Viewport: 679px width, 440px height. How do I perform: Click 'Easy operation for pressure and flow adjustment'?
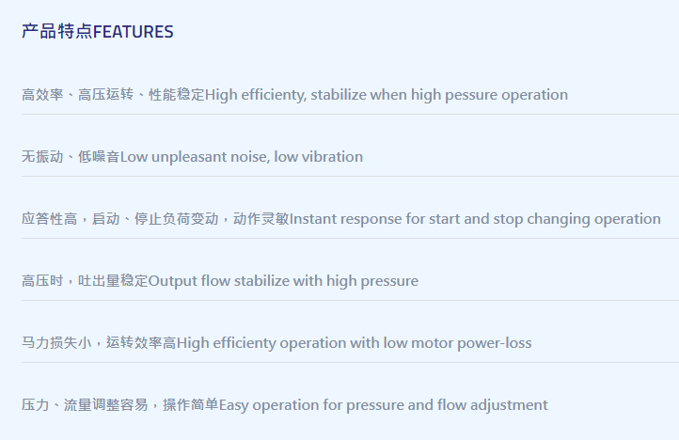point(384,405)
